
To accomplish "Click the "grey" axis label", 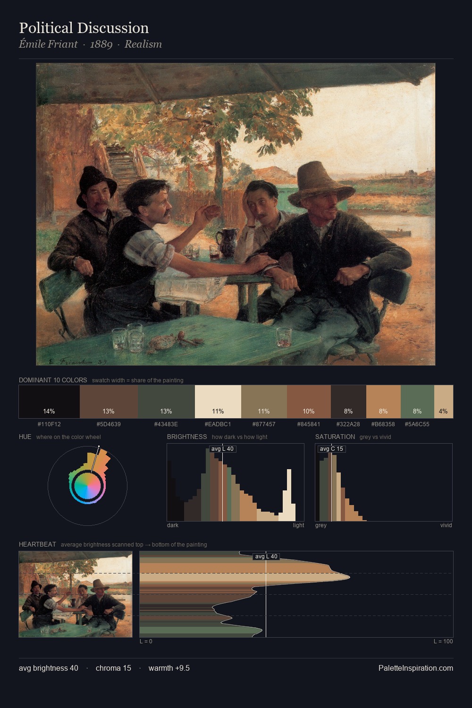I will point(321,525).
